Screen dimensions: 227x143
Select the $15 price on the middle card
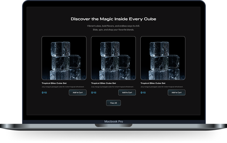tap(94, 93)
